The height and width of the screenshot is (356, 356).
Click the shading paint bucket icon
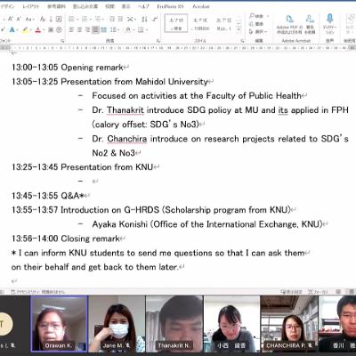click(x=128, y=29)
